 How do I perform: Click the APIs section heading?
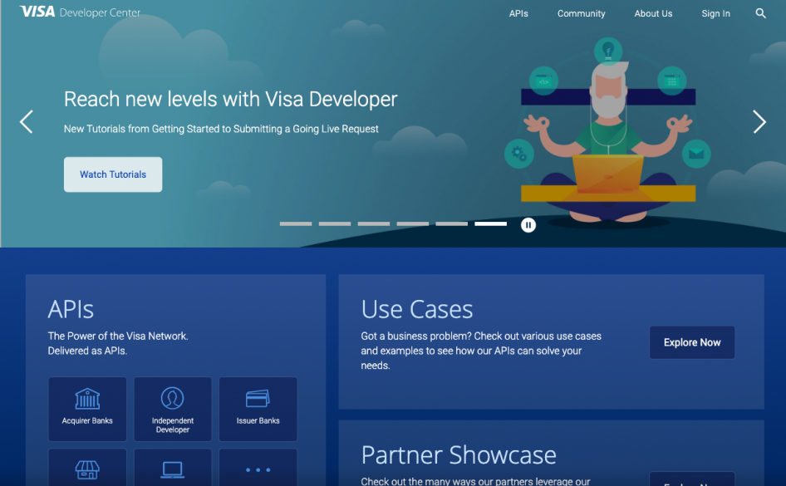71,309
